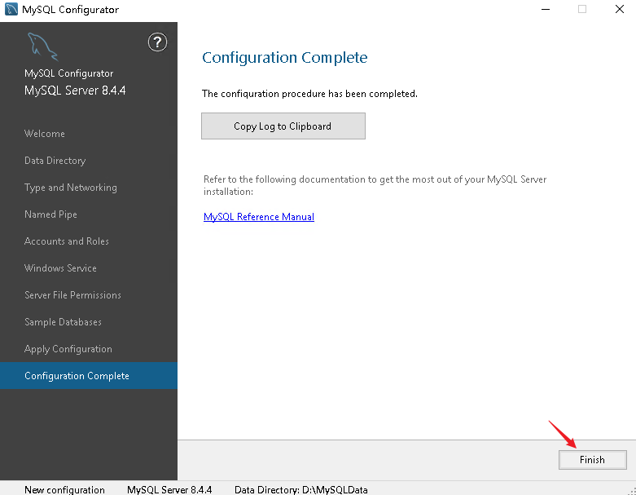Select Server File Permissions step

click(x=73, y=295)
